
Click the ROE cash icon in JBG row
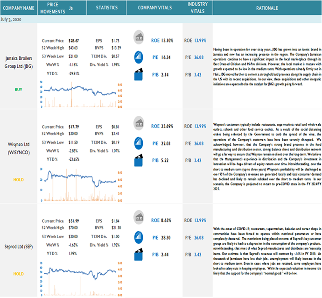[139, 37]
